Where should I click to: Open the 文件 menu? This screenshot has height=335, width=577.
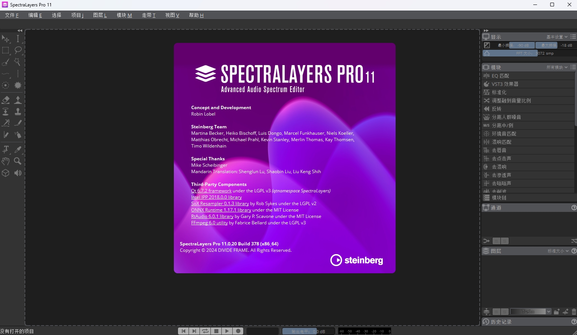(11, 15)
